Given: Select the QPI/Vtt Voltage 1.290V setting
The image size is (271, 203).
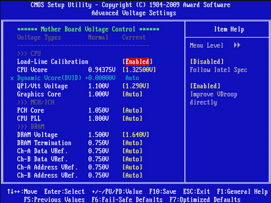Looking at the screenshot, I should (136, 86).
